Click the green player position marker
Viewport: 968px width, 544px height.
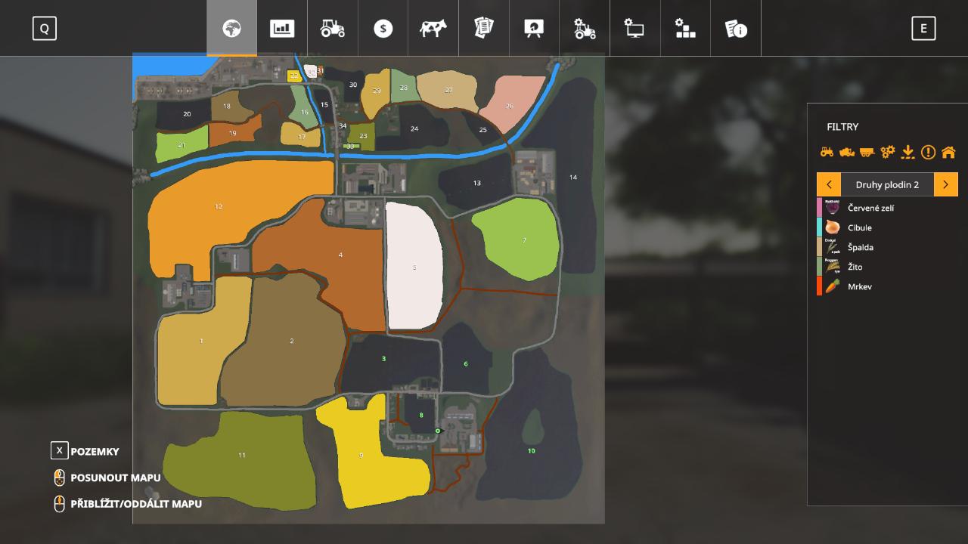(438, 431)
